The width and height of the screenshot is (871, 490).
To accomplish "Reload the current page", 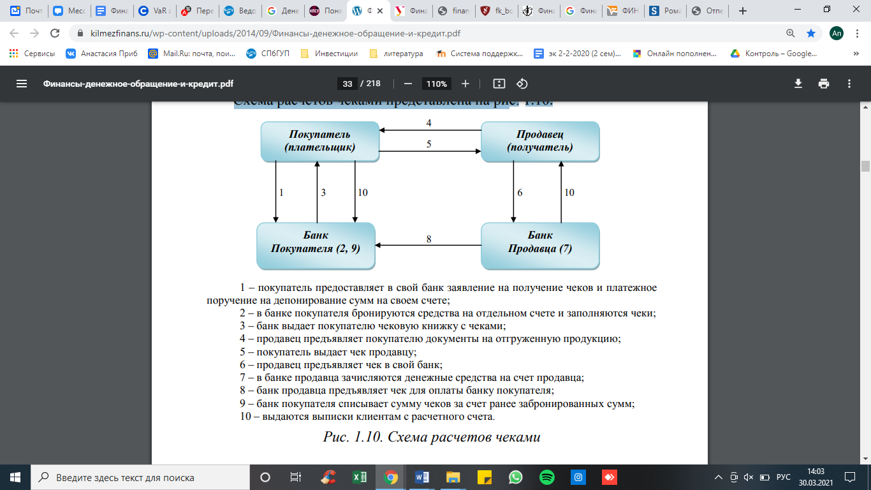I will point(55,33).
